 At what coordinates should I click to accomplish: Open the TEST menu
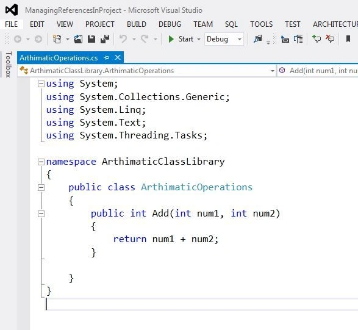(x=293, y=24)
